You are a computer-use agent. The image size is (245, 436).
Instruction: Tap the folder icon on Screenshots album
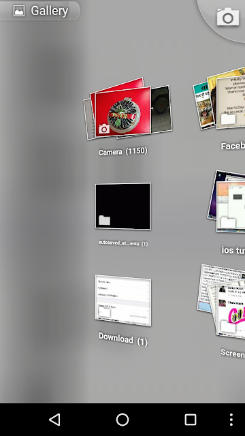[228, 327]
